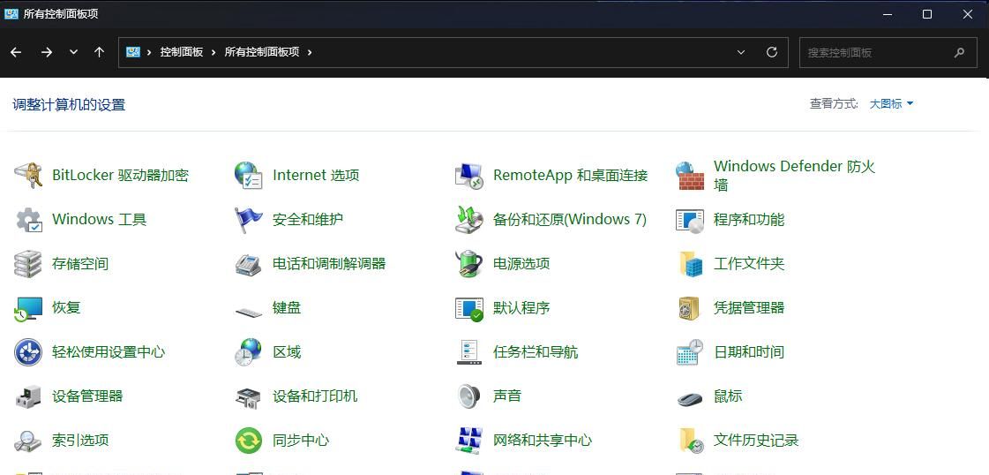989x475 pixels.
Task: Click the 键盘 keyboard icon
Action: pyautogui.click(x=249, y=309)
